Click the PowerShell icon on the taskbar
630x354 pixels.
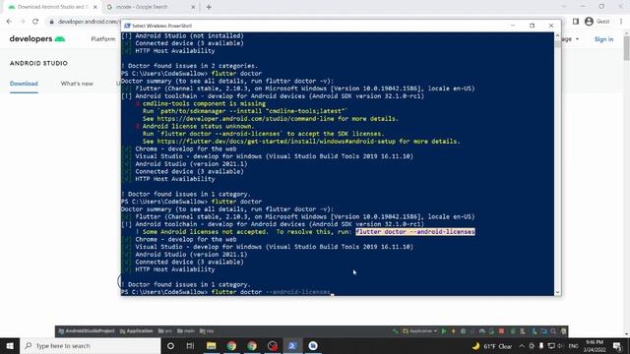pyautogui.click(x=293, y=345)
